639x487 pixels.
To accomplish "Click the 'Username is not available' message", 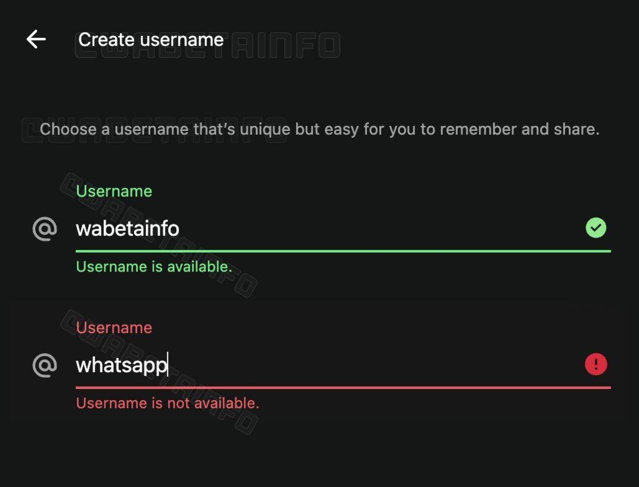I will (x=168, y=403).
